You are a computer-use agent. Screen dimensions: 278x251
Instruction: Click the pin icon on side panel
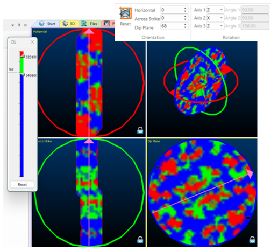(19, 25)
